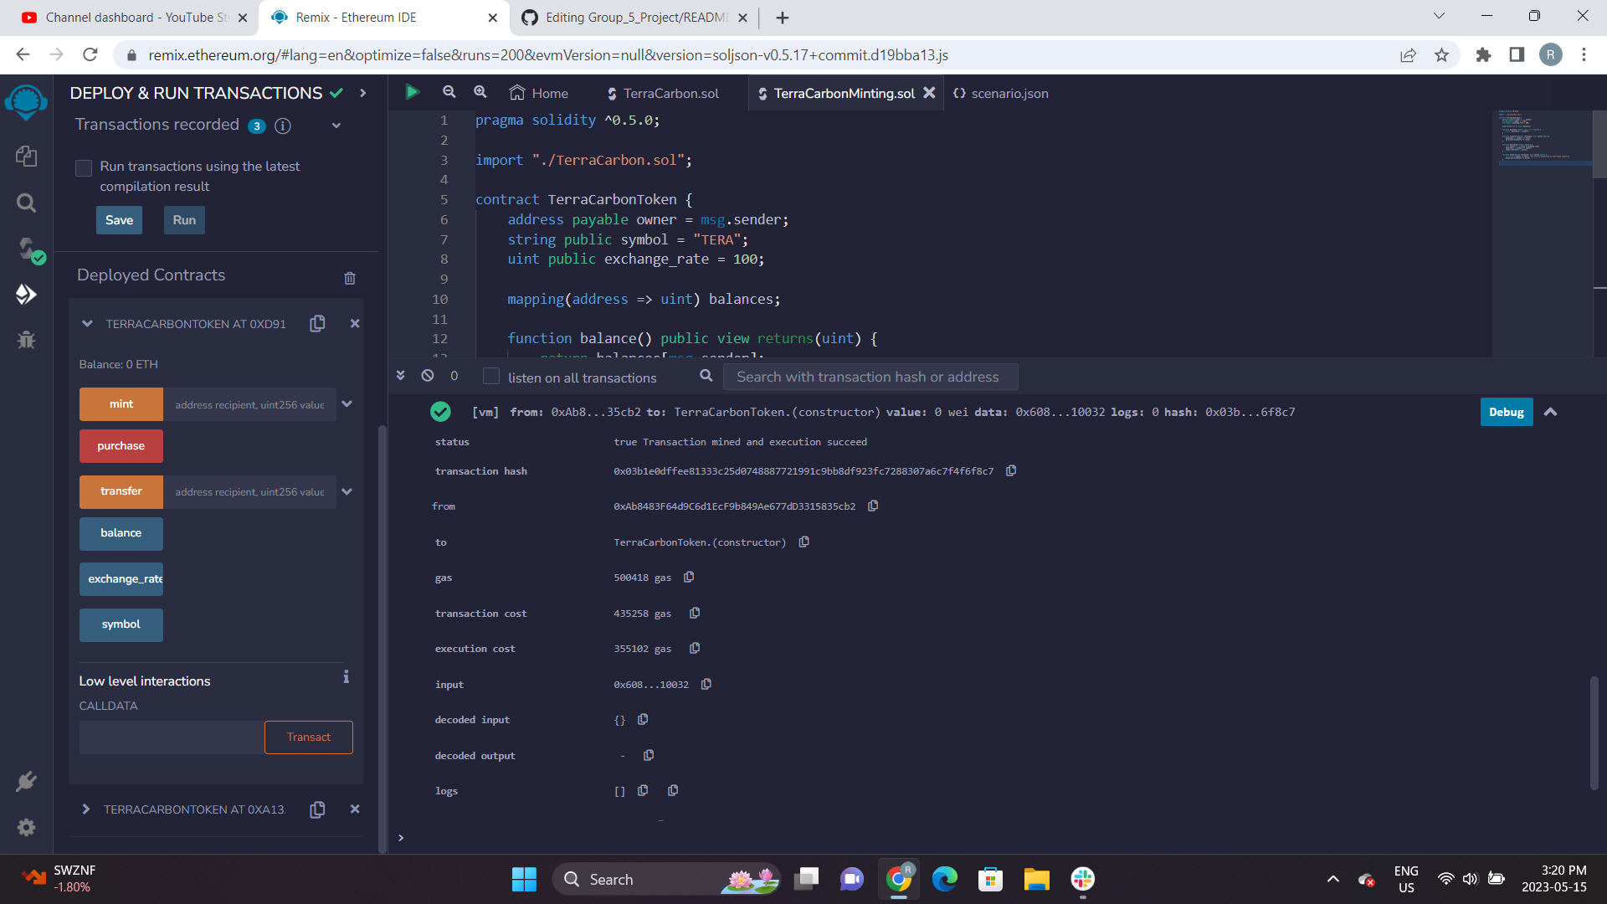
Task: Open the Search panel in the sidebar
Action: 26,203
